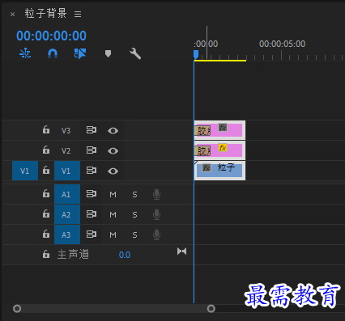Solo audio track A2

[x=134, y=214]
